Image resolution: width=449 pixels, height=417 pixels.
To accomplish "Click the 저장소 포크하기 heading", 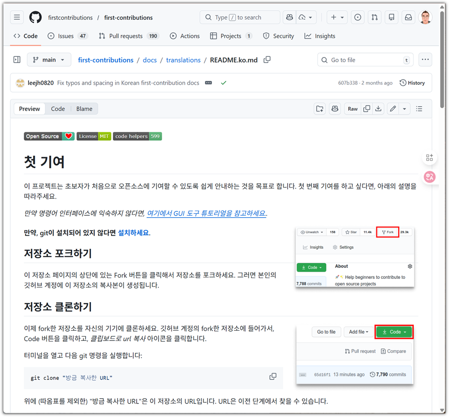I will pyautogui.click(x=58, y=254).
